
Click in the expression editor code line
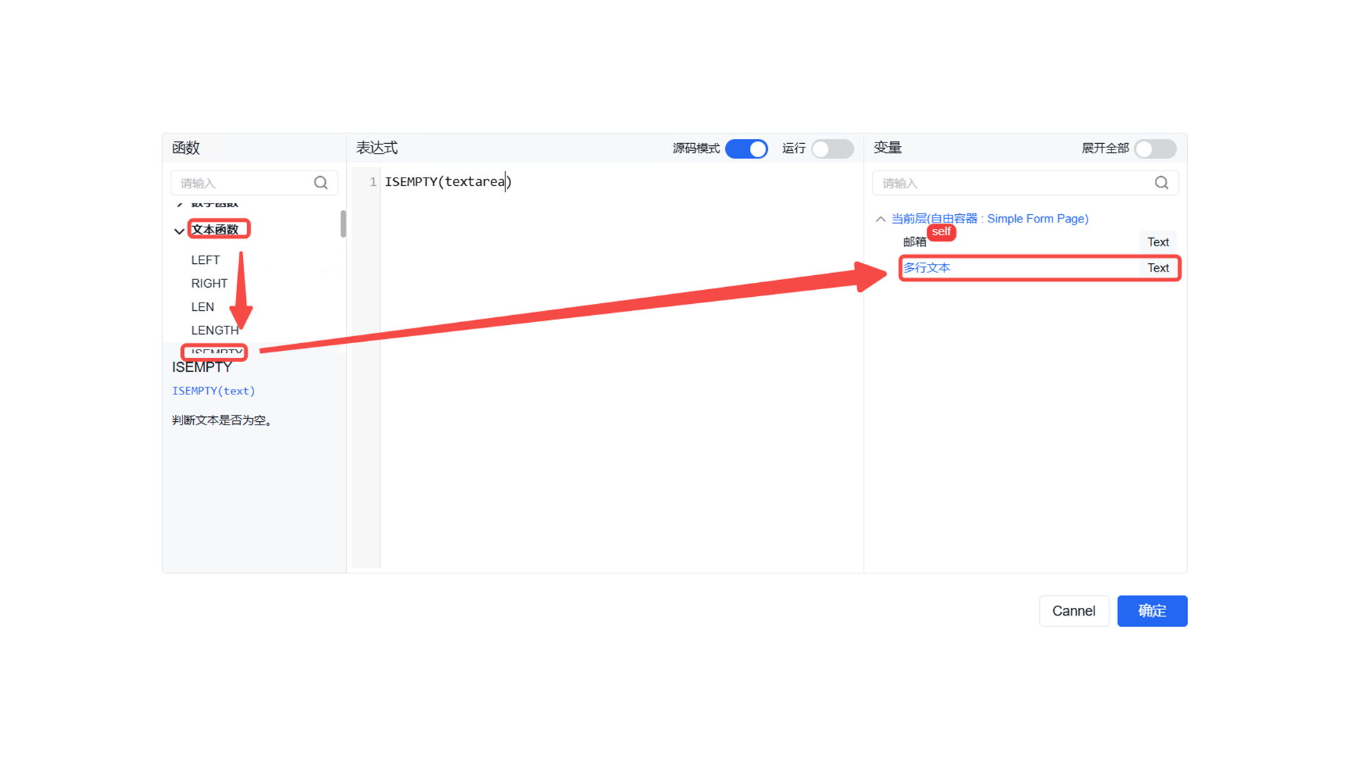pos(448,182)
